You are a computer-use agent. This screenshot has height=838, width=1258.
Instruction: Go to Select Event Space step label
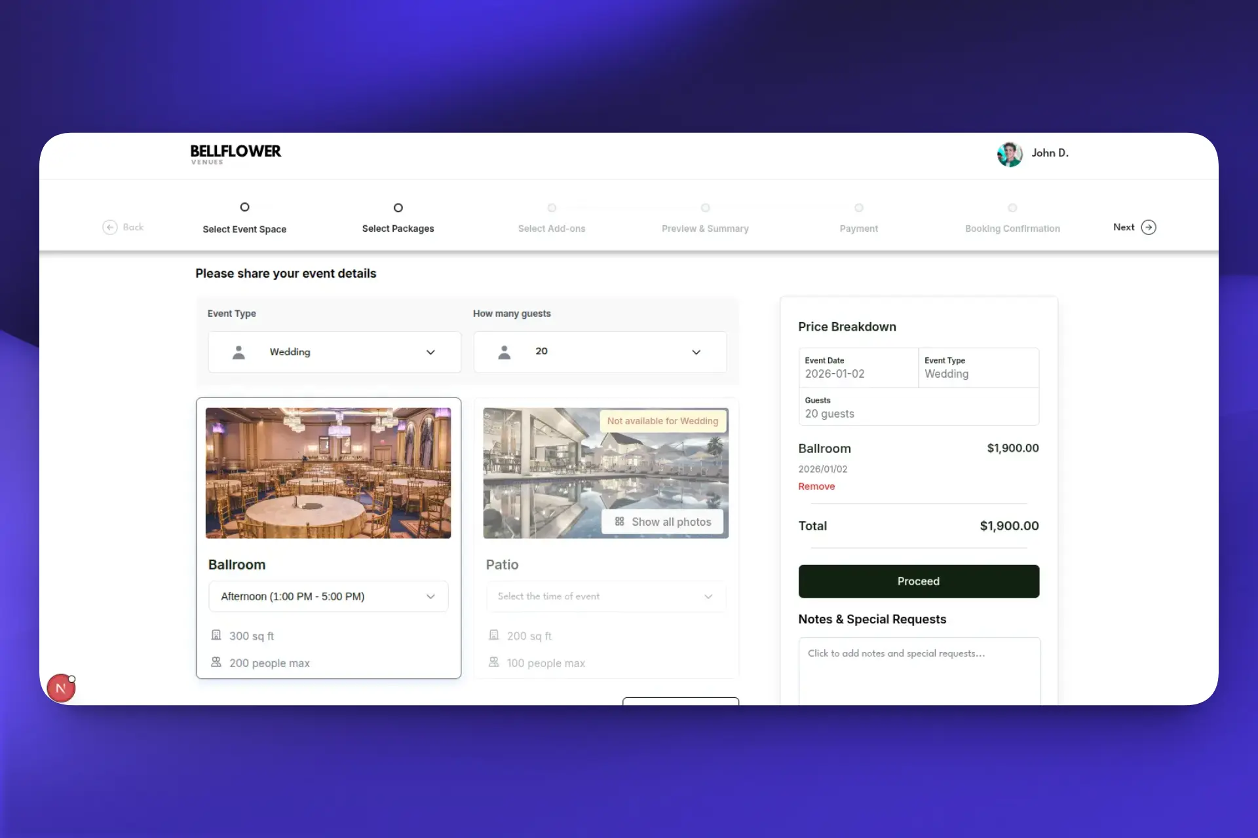click(244, 229)
